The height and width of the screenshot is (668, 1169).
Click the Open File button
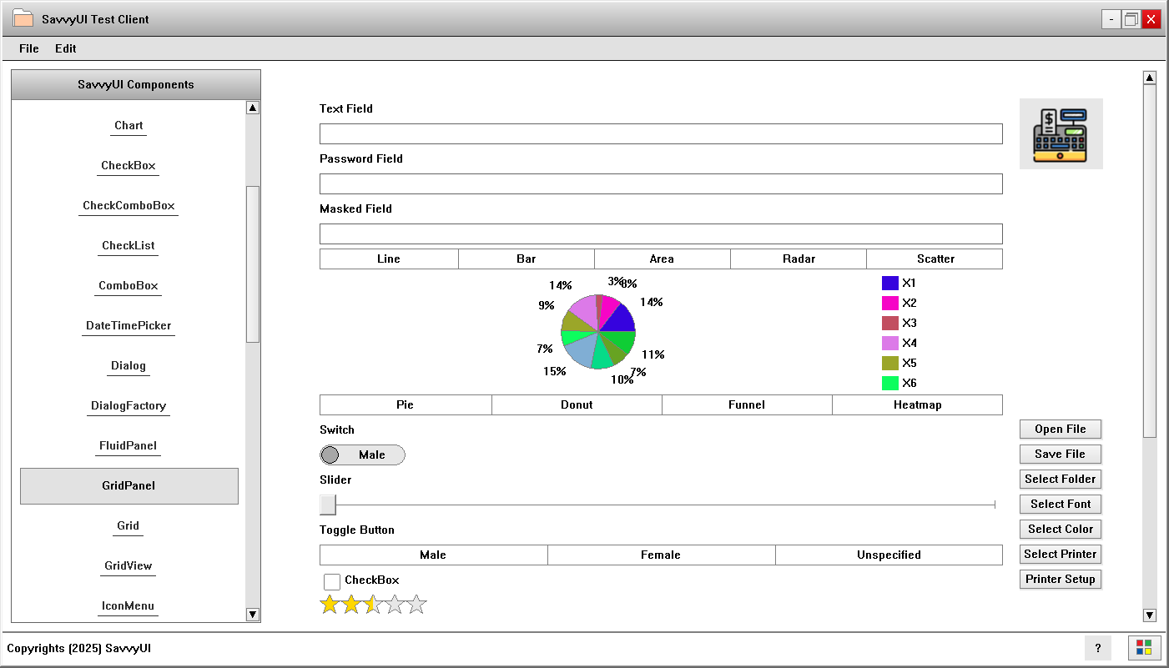click(1060, 429)
